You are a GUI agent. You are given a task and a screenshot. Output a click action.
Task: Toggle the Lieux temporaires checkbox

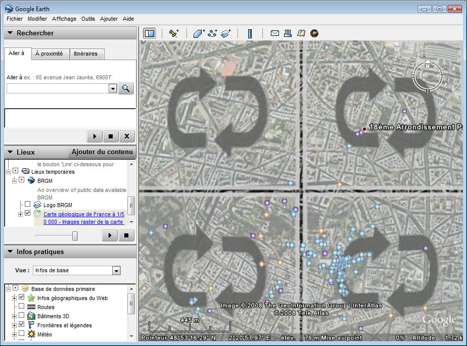(x=16, y=171)
